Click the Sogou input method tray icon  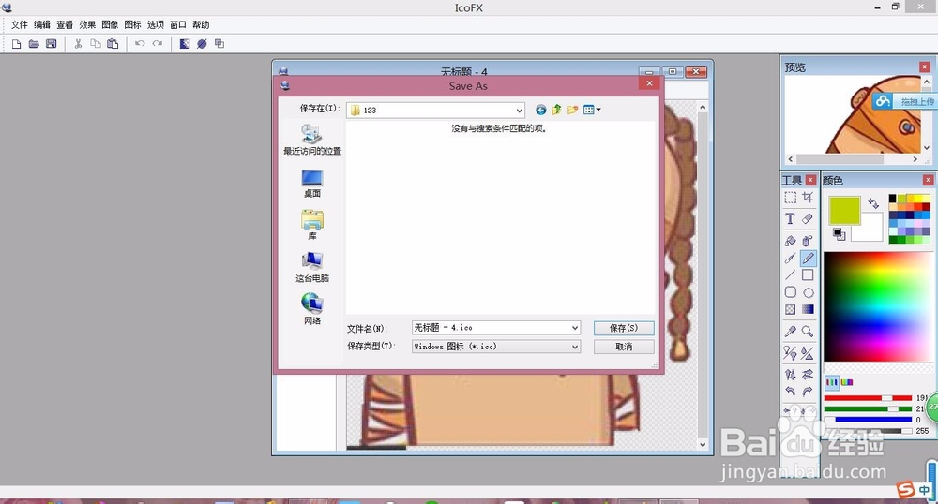[906, 490]
